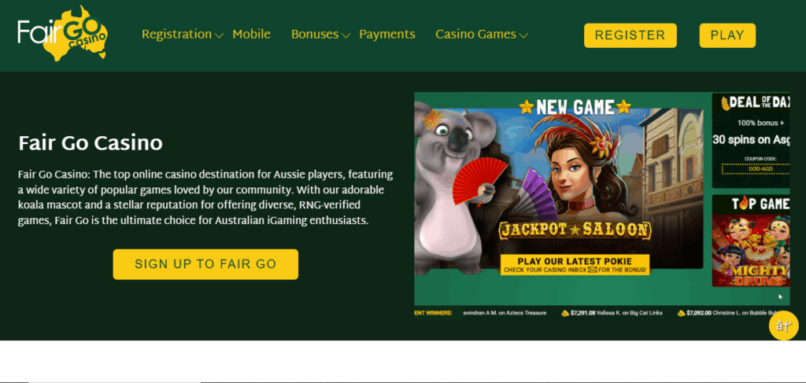806x383 pixels.
Task: Expand the Registration menu chevron
Action: [x=219, y=35]
